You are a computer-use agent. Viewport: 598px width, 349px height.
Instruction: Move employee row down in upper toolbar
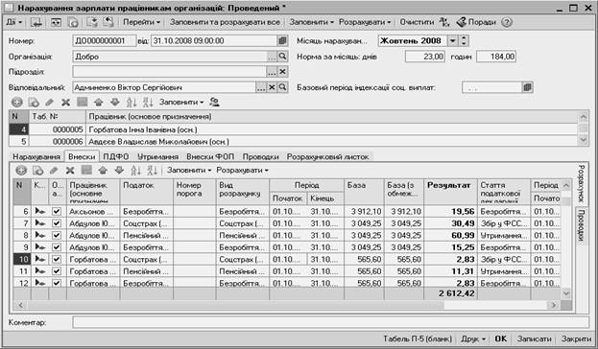[114, 102]
